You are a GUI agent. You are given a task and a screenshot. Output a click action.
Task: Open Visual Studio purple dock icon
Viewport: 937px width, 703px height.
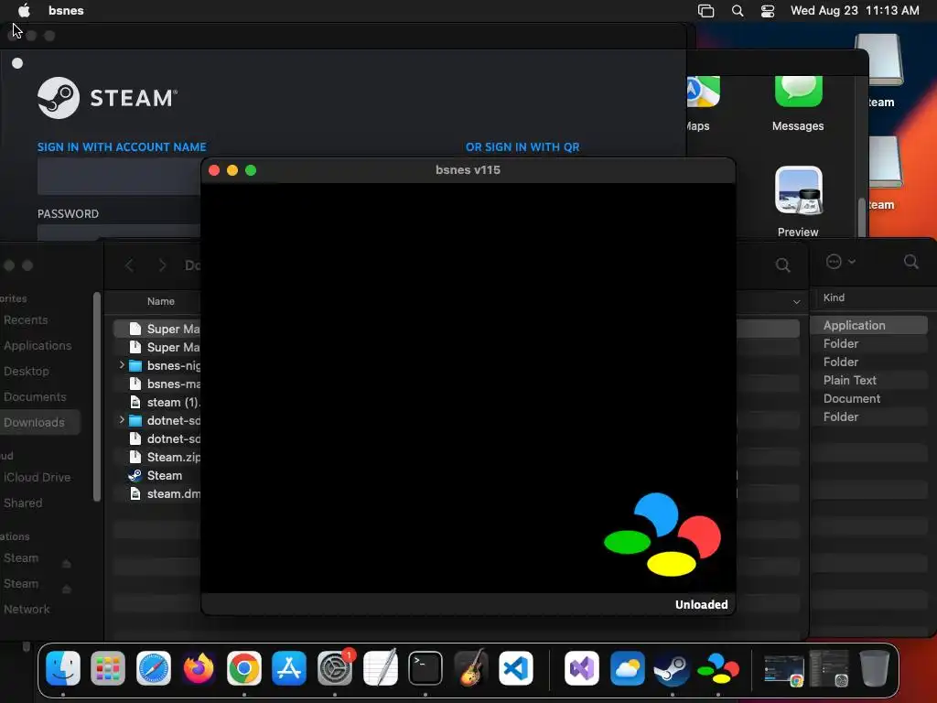tap(581, 667)
